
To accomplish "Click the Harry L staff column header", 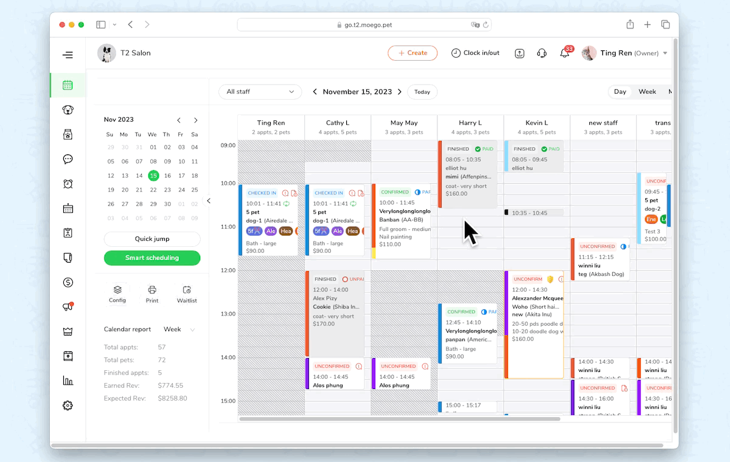I will click(470, 127).
